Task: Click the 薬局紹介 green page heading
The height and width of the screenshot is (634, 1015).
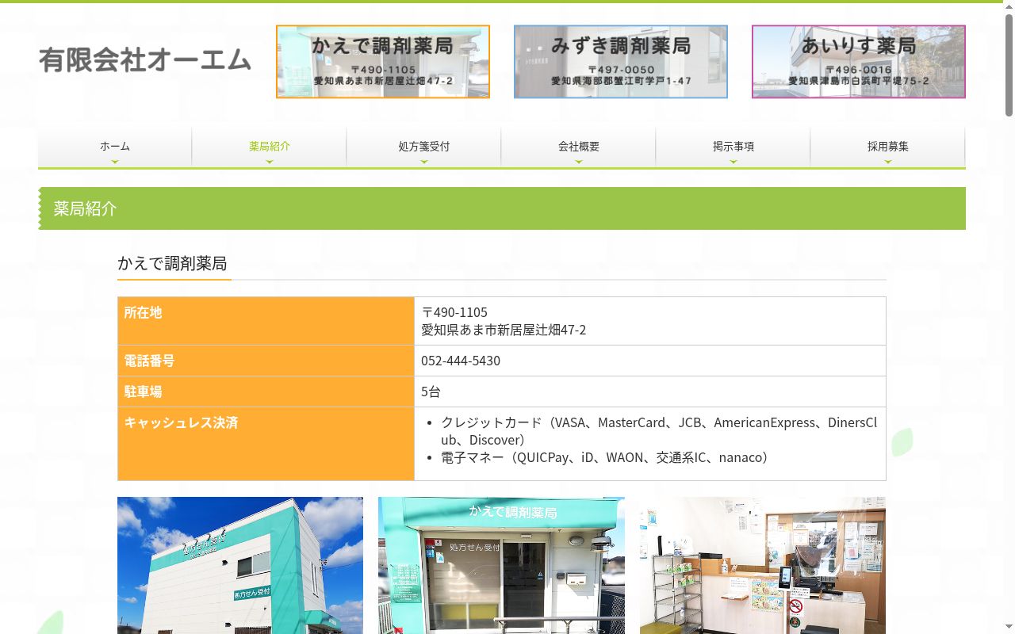Action: 502,208
